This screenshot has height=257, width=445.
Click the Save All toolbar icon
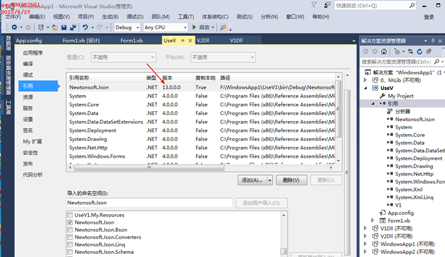click(x=73, y=27)
